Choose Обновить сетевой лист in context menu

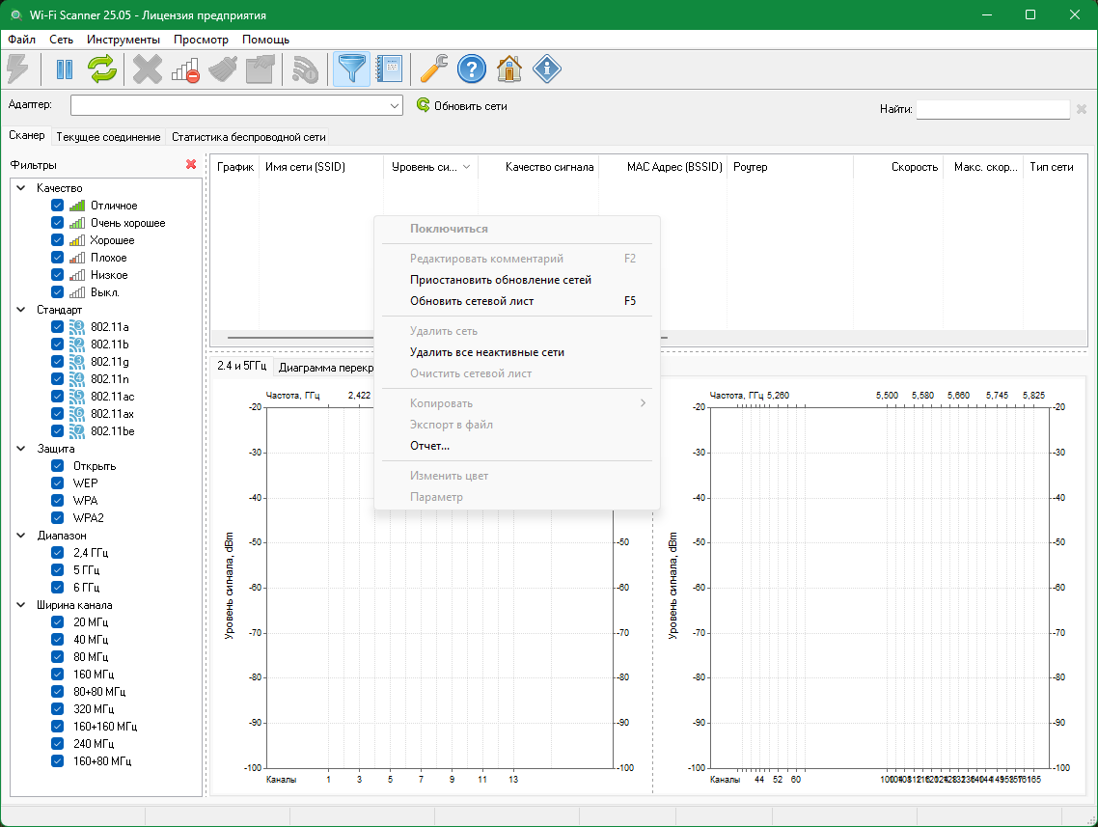(517, 301)
